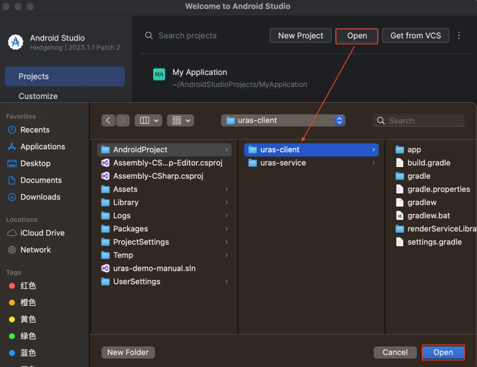Expand the uras-service folder chevron
The width and height of the screenshot is (477, 367).
[x=374, y=163]
